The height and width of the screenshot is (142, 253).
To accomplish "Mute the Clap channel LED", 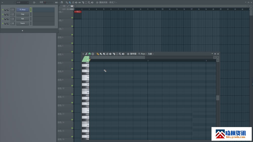I will [x=3, y=14].
